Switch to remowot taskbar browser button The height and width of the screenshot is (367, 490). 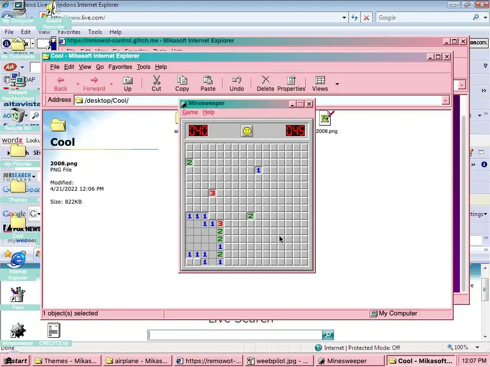click(208, 361)
